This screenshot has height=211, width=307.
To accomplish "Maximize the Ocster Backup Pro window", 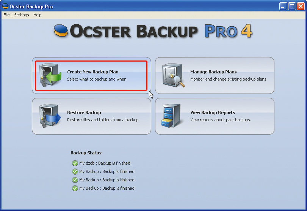I will click(x=292, y=6).
